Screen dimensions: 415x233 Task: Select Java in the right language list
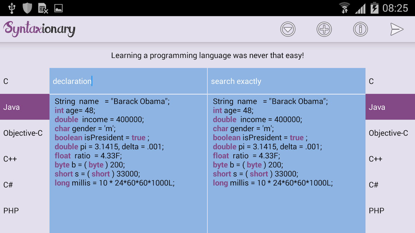click(390, 107)
